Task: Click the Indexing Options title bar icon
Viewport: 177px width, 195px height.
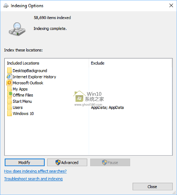Action: pos(6,6)
